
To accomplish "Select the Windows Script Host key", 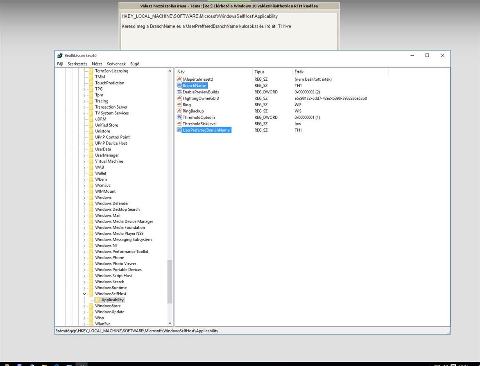I will pos(113,276).
